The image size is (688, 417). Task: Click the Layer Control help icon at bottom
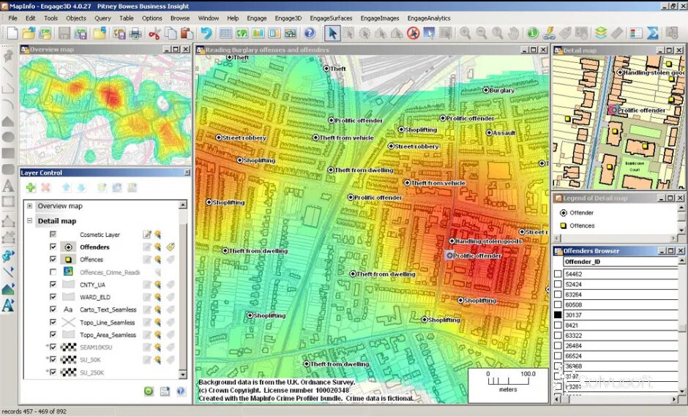coord(180,391)
